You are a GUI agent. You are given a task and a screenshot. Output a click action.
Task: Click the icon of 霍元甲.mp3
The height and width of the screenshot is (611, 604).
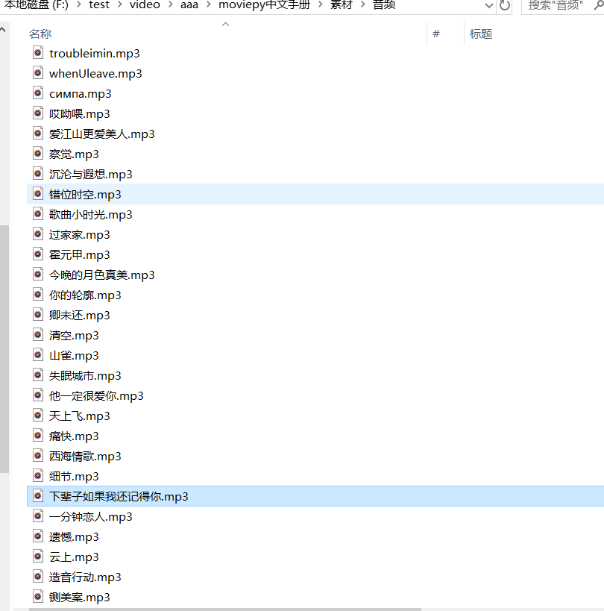point(38,254)
